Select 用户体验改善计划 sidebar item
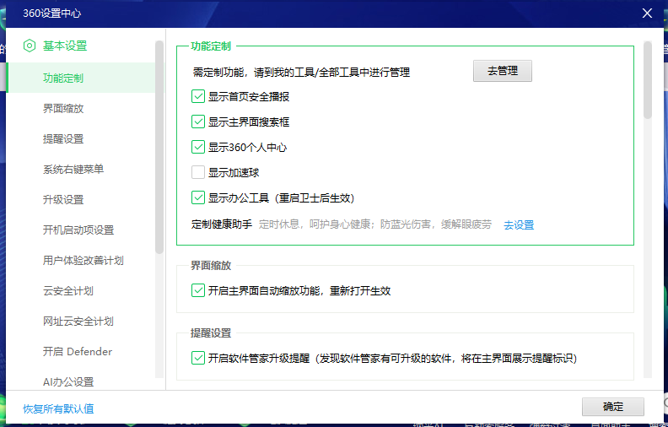The height and width of the screenshot is (427, 668). coord(81,261)
